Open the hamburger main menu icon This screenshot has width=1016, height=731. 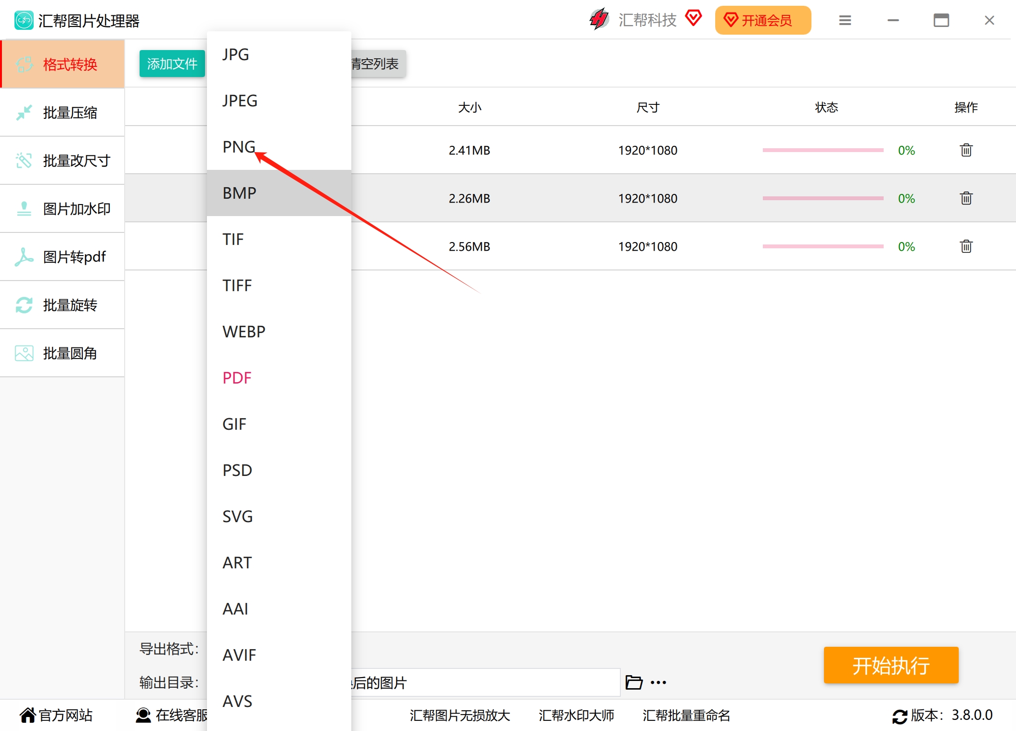[x=845, y=20]
